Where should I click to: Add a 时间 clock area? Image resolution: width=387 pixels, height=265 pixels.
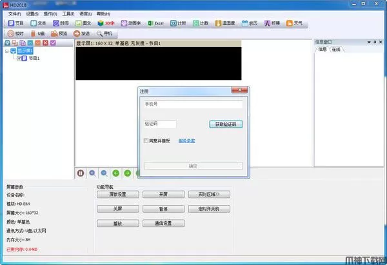pyautogui.click(x=61, y=23)
